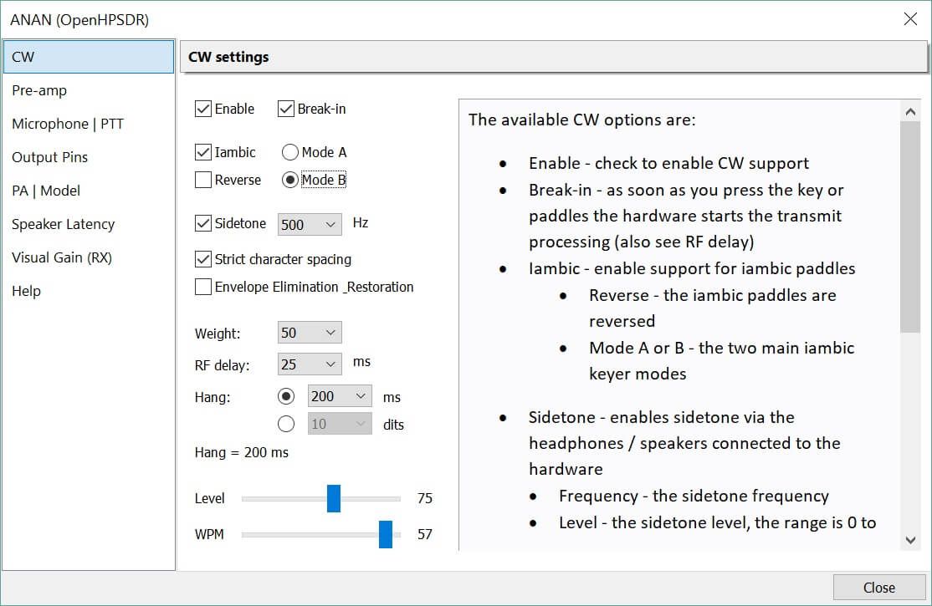Screen dimensions: 932x606
Task: Uncheck the Enable CW checkbox
Action: [x=203, y=109]
